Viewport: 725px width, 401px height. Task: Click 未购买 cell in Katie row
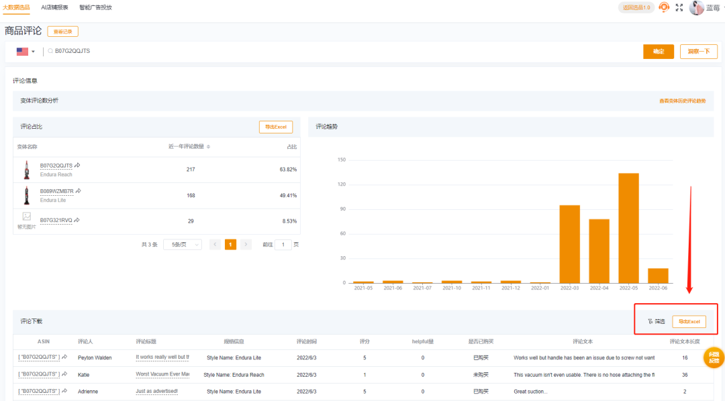point(481,375)
